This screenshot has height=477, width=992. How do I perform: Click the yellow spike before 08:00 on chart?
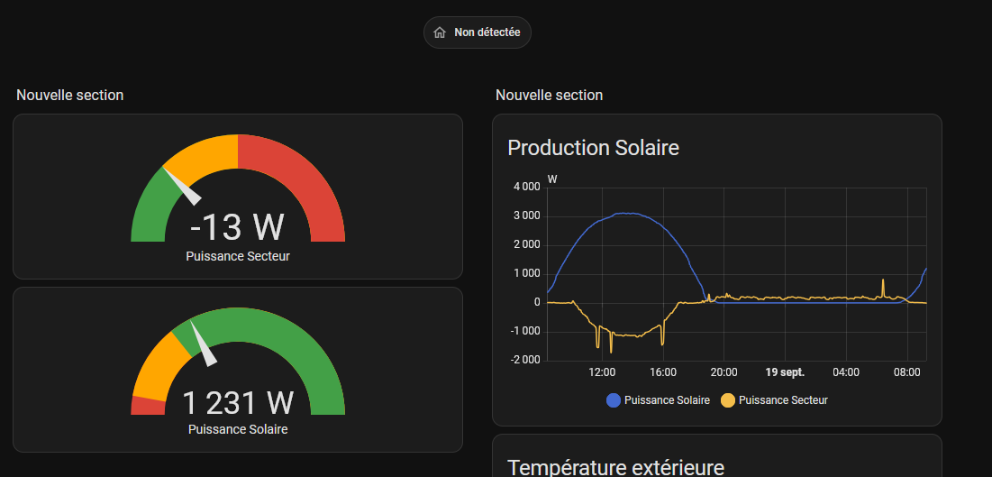883,289
